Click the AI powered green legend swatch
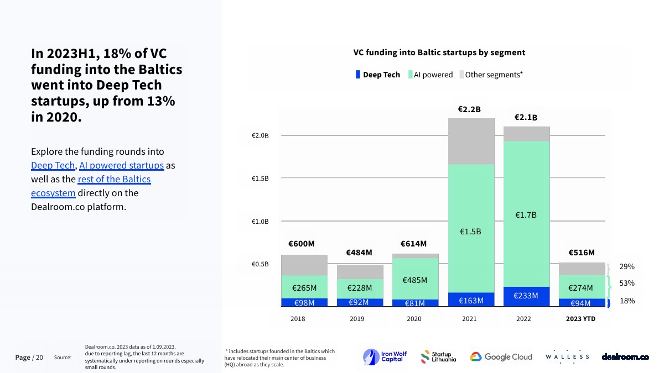This screenshot has width=664, height=373. [410, 75]
